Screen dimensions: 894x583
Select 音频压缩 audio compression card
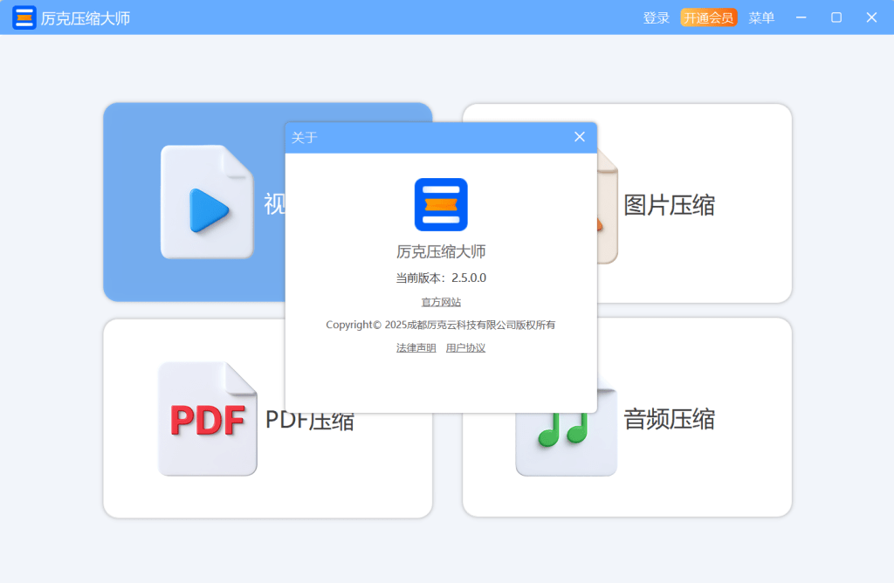pos(692,418)
